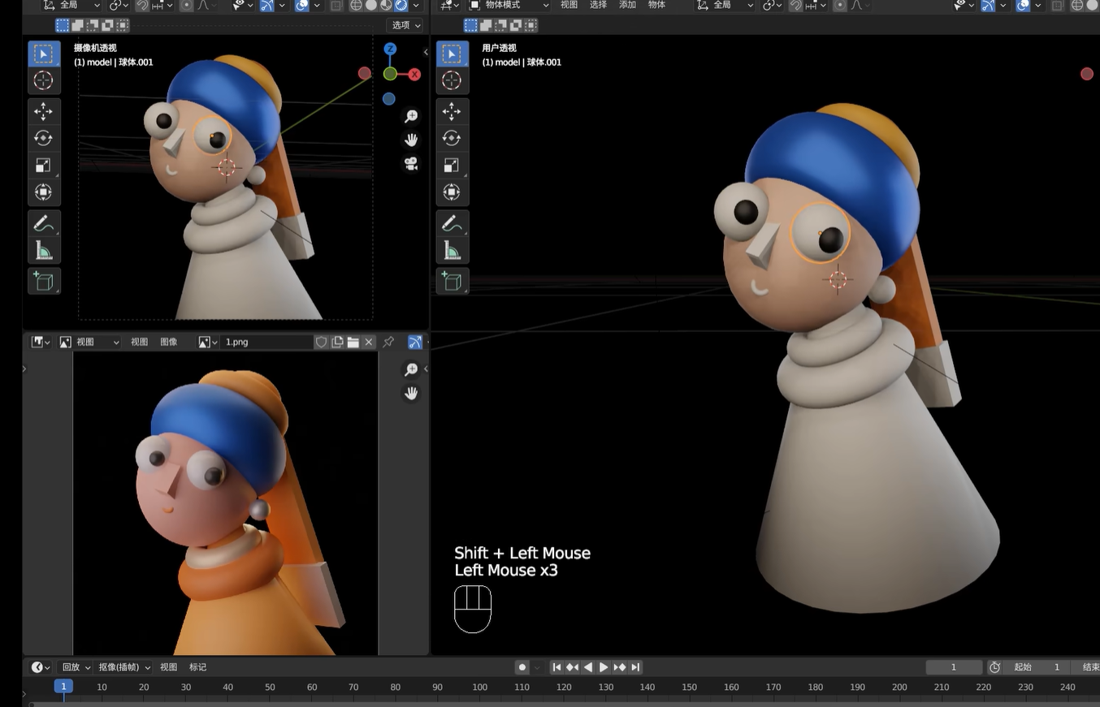Pin the image in the image editor
Screen dimensions: 1100x707
coord(388,342)
